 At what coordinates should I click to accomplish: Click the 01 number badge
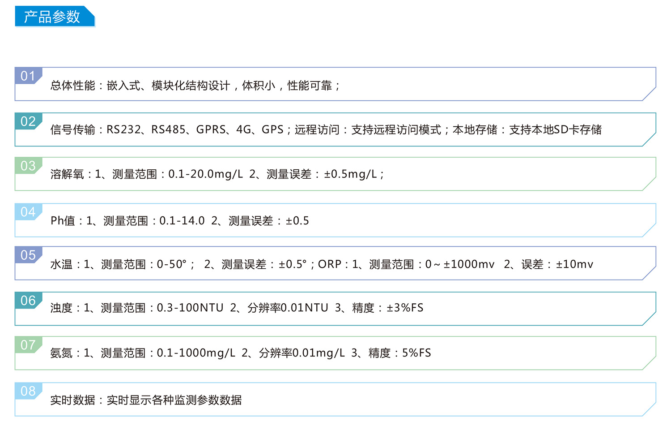[x=28, y=76]
